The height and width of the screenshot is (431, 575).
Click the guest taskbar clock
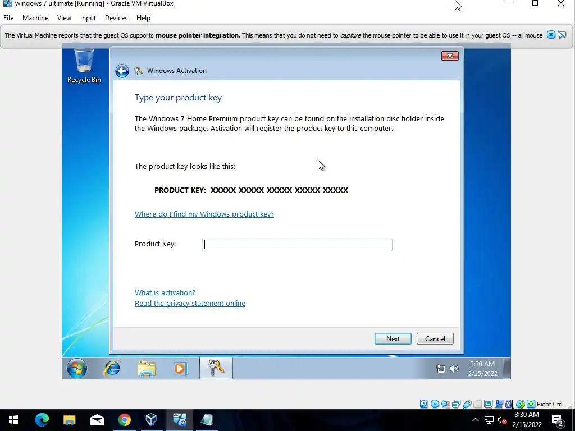(482, 369)
